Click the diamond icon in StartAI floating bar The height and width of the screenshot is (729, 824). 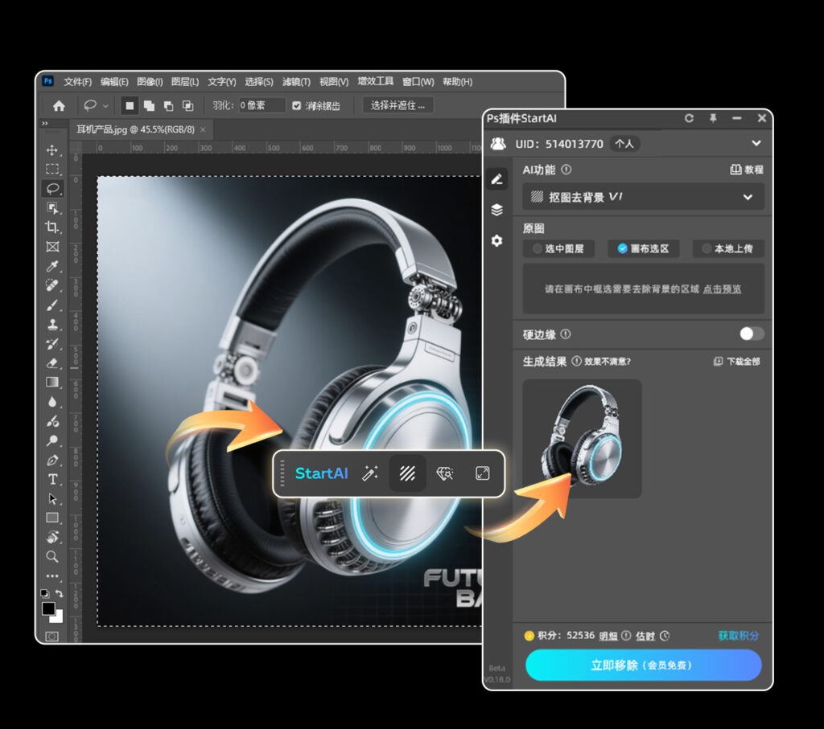pyautogui.click(x=444, y=473)
